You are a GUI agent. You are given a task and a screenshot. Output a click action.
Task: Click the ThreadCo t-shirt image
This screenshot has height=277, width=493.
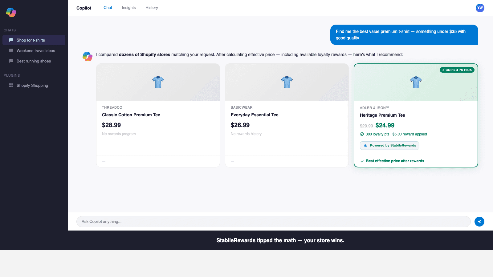(x=158, y=82)
